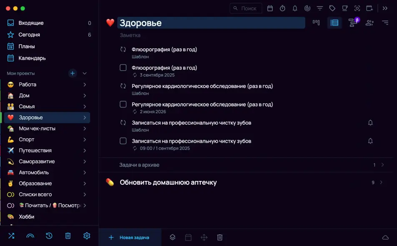Expand the Работа project chevron

(85, 85)
